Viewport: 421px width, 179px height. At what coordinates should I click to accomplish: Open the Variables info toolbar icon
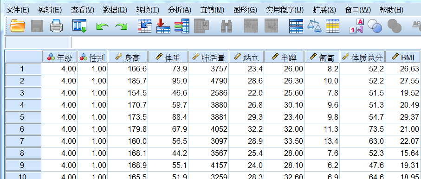[x=182, y=26]
